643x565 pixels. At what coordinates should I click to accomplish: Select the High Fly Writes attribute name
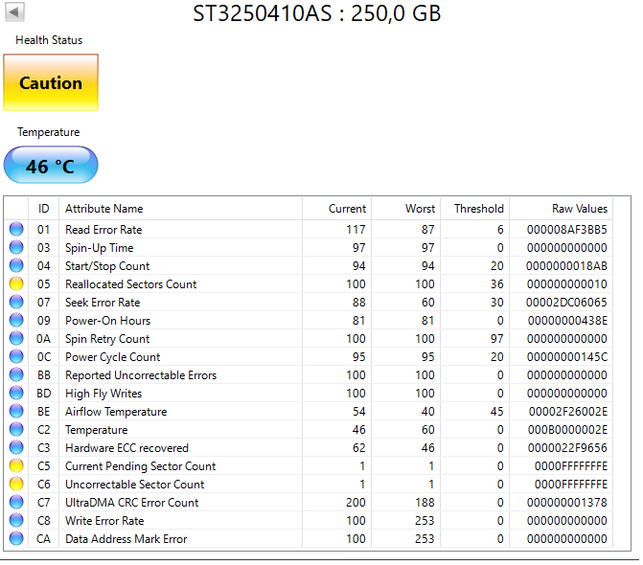pyautogui.click(x=103, y=394)
